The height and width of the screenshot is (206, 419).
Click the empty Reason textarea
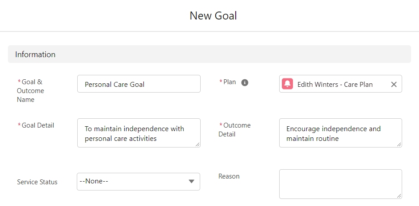[x=340, y=184]
